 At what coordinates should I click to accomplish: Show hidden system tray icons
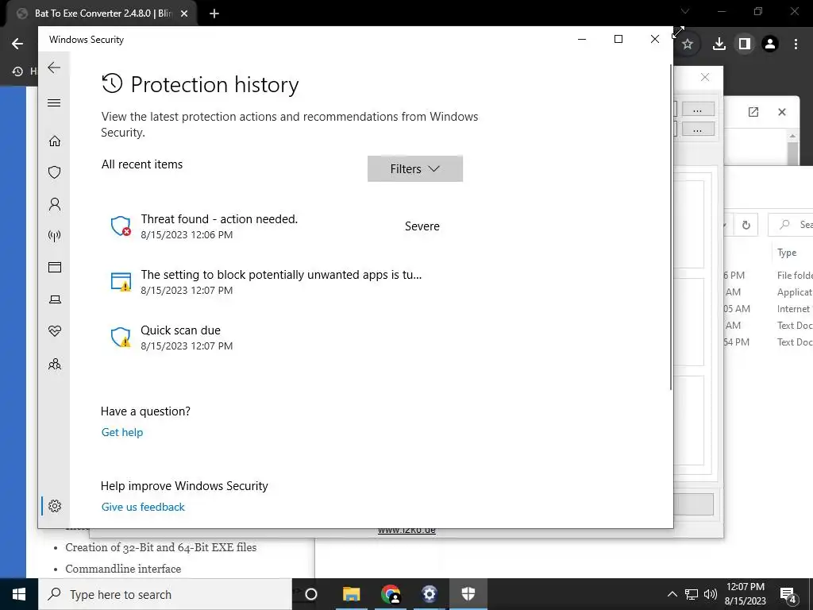point(672,594)
